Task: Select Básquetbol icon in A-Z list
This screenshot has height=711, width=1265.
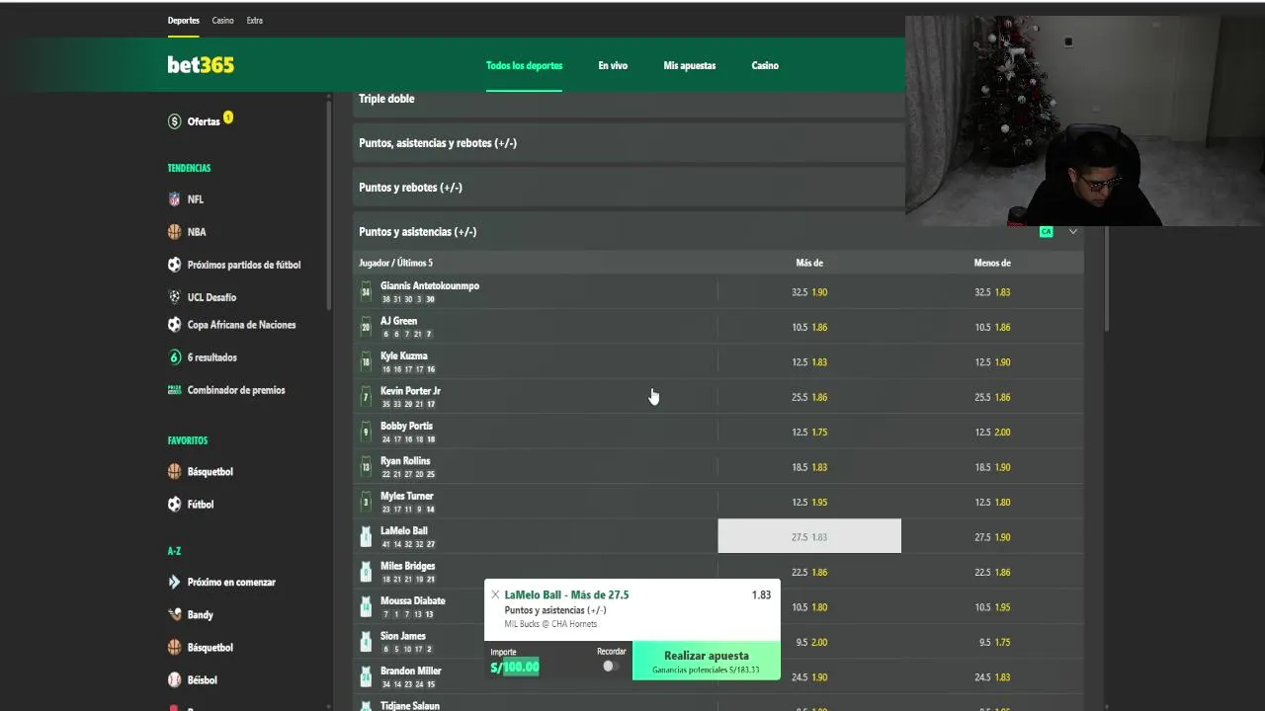Action: pyautogui.click(x=175, y=648)
